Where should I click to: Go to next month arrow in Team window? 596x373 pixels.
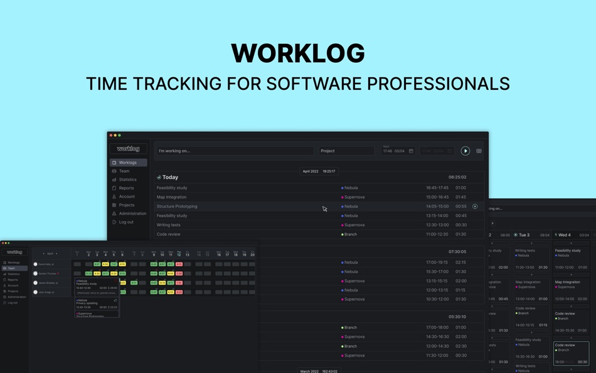(x=56, y=254)
